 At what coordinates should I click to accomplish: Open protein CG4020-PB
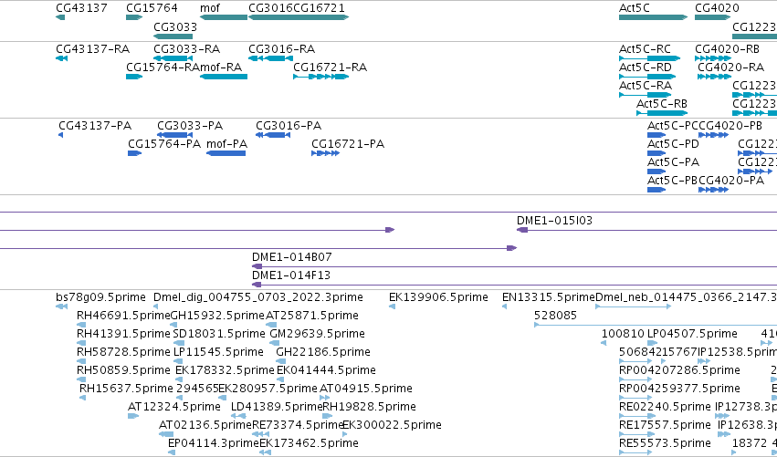[714, 135]
